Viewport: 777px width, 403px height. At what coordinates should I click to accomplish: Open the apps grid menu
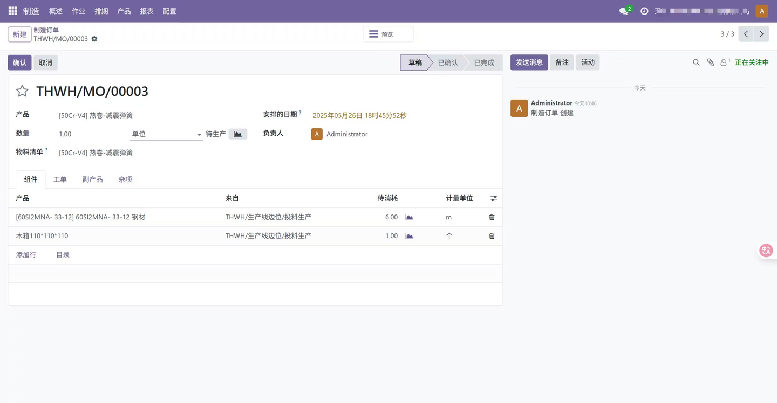(x=12, y=11)
